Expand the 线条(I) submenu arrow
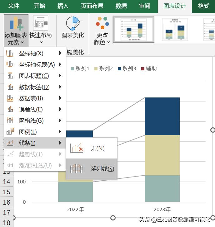 coord(60,143)
